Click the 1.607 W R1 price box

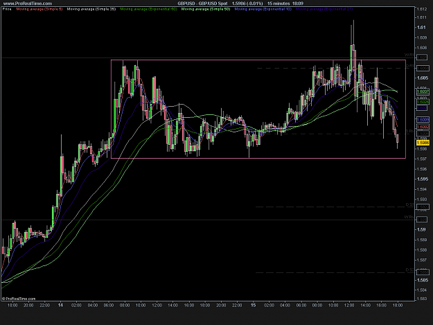[x=422, y=58]
